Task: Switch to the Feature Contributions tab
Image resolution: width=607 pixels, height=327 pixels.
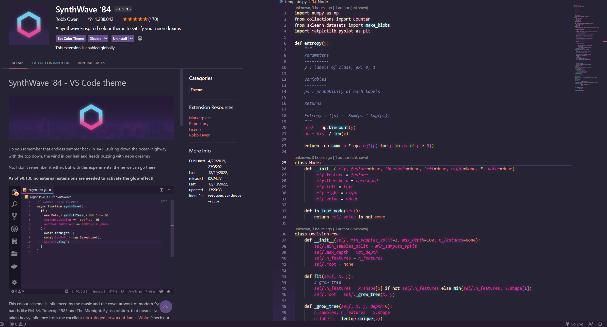Action: 51,63
